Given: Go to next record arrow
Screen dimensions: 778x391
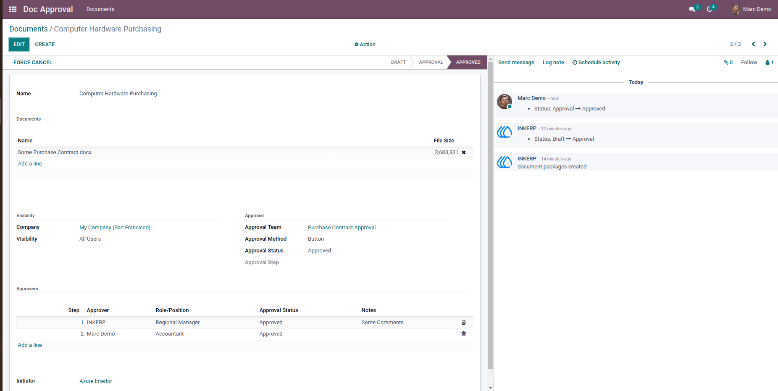Looking at the screenshot, I should (x=765, y=44).
